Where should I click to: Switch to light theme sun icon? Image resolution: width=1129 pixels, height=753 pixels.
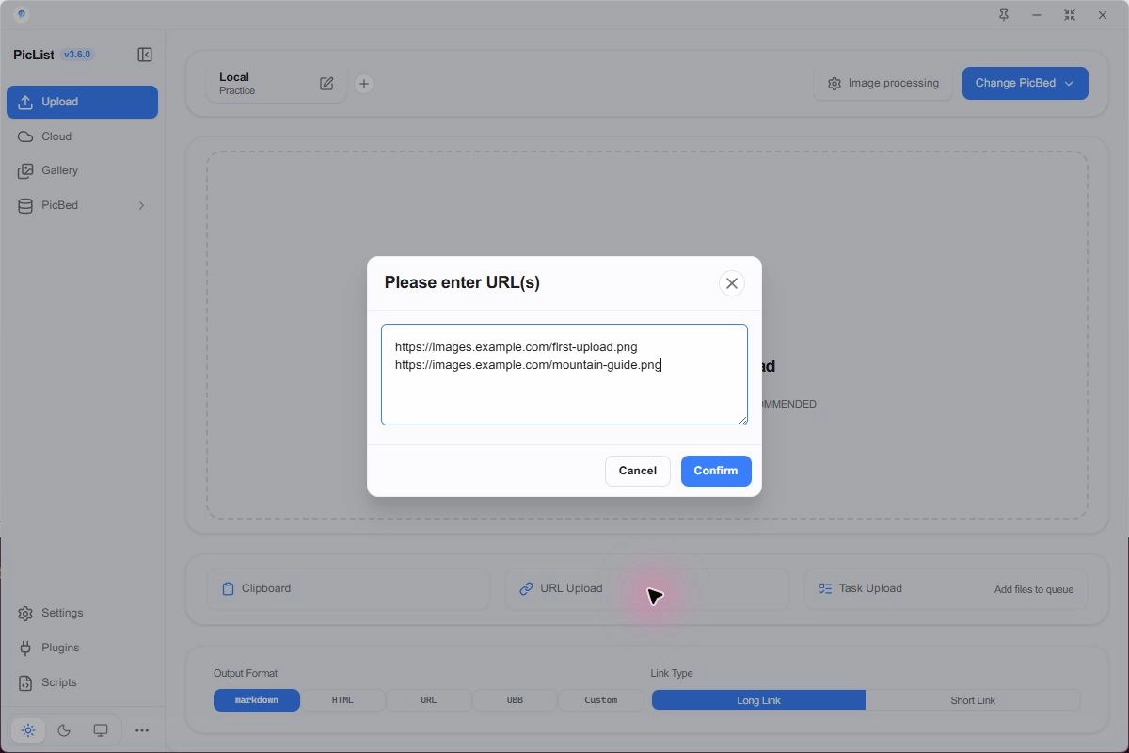tap(28, 730)
